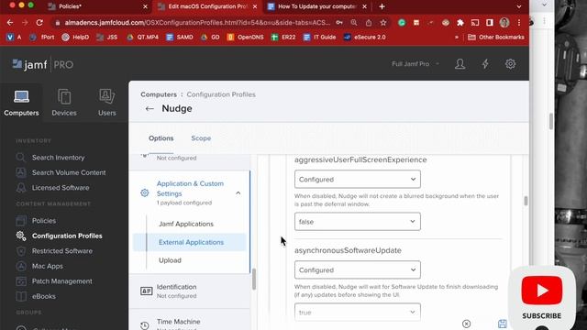The height and width of the screenshot is (330, 587).
Task: Click the browser back arrow
Action: point(10,22)
